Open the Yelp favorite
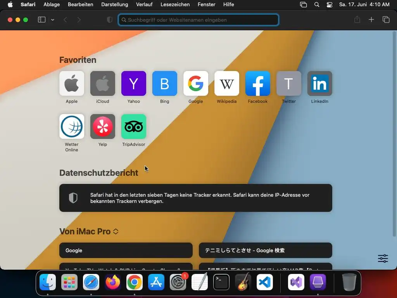 coord(102,126)
